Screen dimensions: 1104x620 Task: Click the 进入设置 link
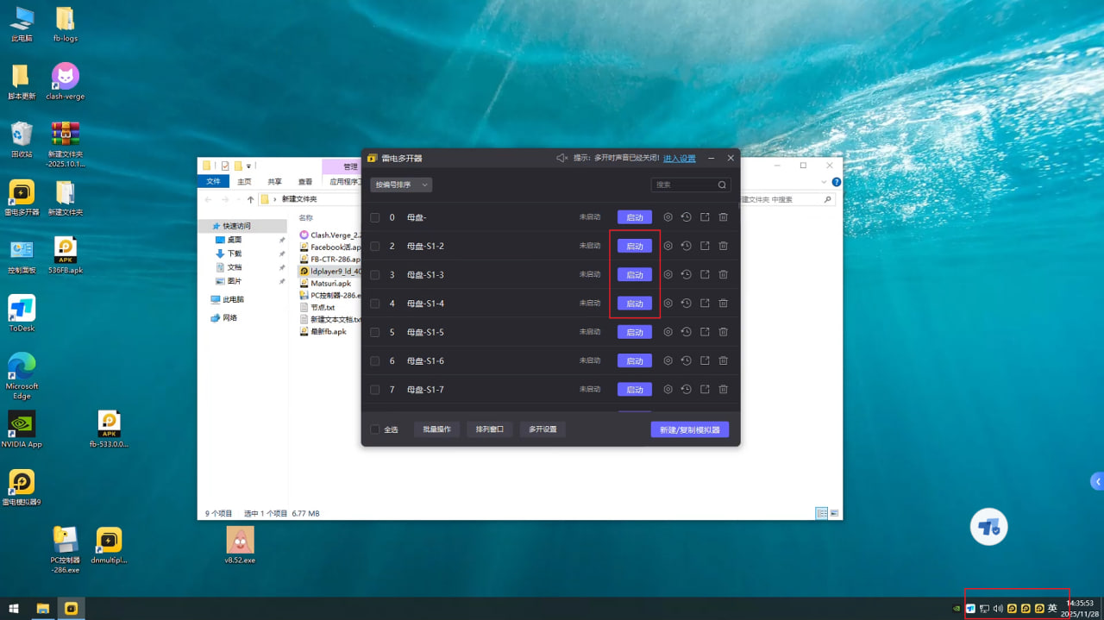679,159
